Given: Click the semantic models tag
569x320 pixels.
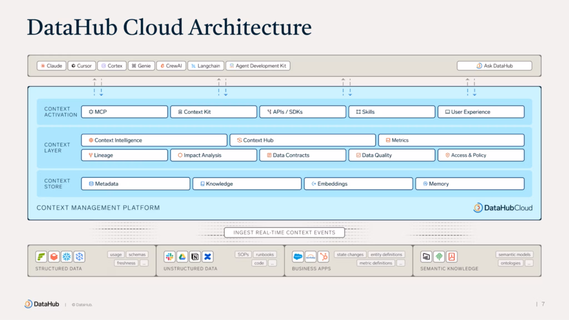Looking at the screenshot, I should (x=514, y=254).
